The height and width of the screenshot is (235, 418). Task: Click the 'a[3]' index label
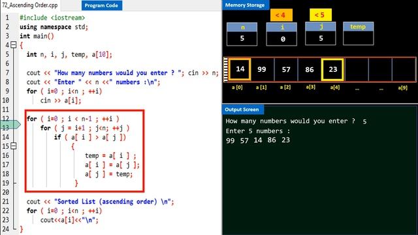click(310, 87)
